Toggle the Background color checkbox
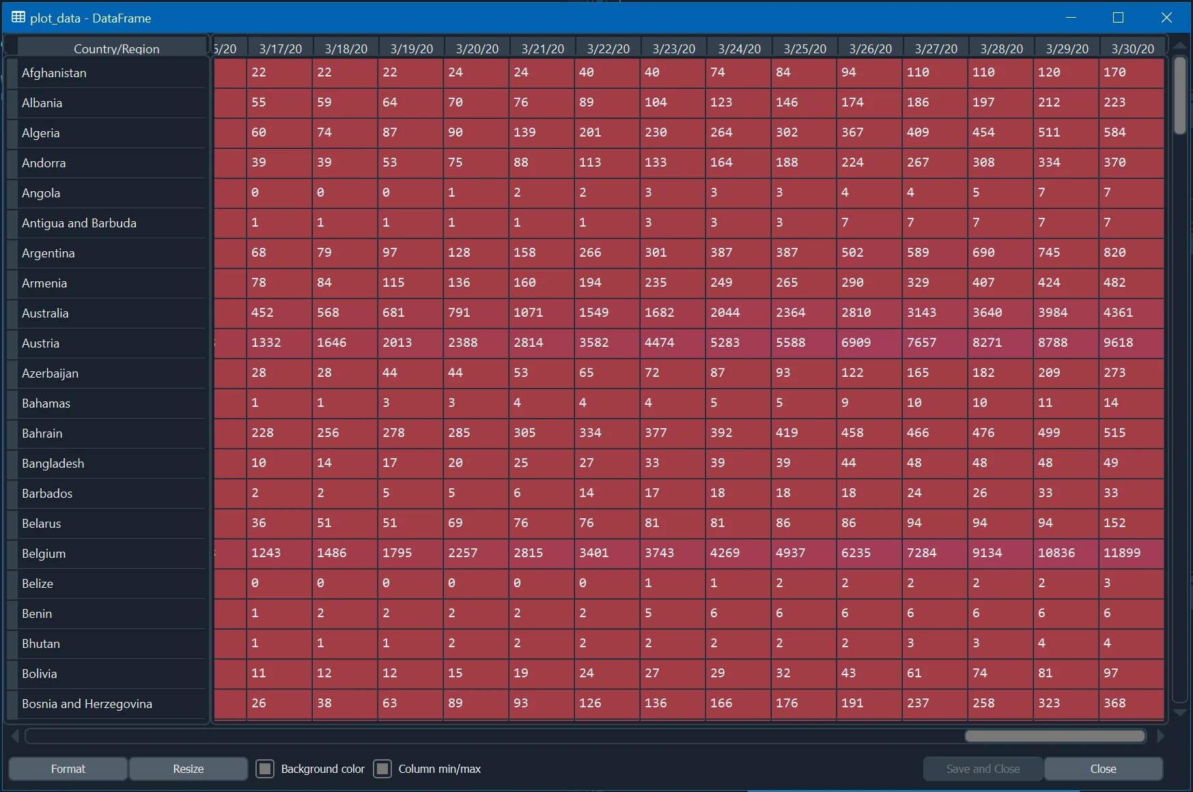Viewport: 1193px width, 792px height. pyautogui.click(x=265, y=769)
